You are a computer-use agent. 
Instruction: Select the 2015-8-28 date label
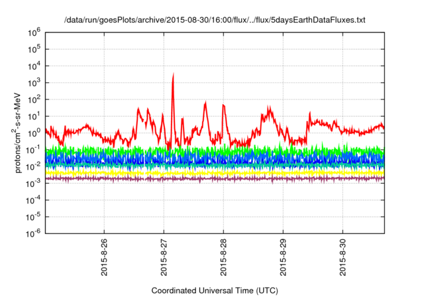(223, 257)
